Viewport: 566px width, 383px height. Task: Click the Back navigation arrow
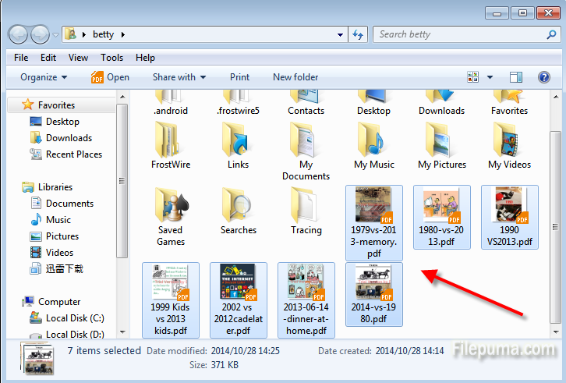[19, 34]
